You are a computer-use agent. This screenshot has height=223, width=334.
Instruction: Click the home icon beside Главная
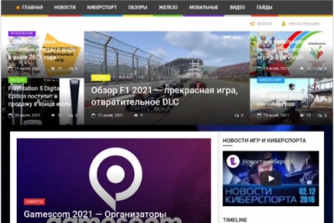click(x=18, y=7)
